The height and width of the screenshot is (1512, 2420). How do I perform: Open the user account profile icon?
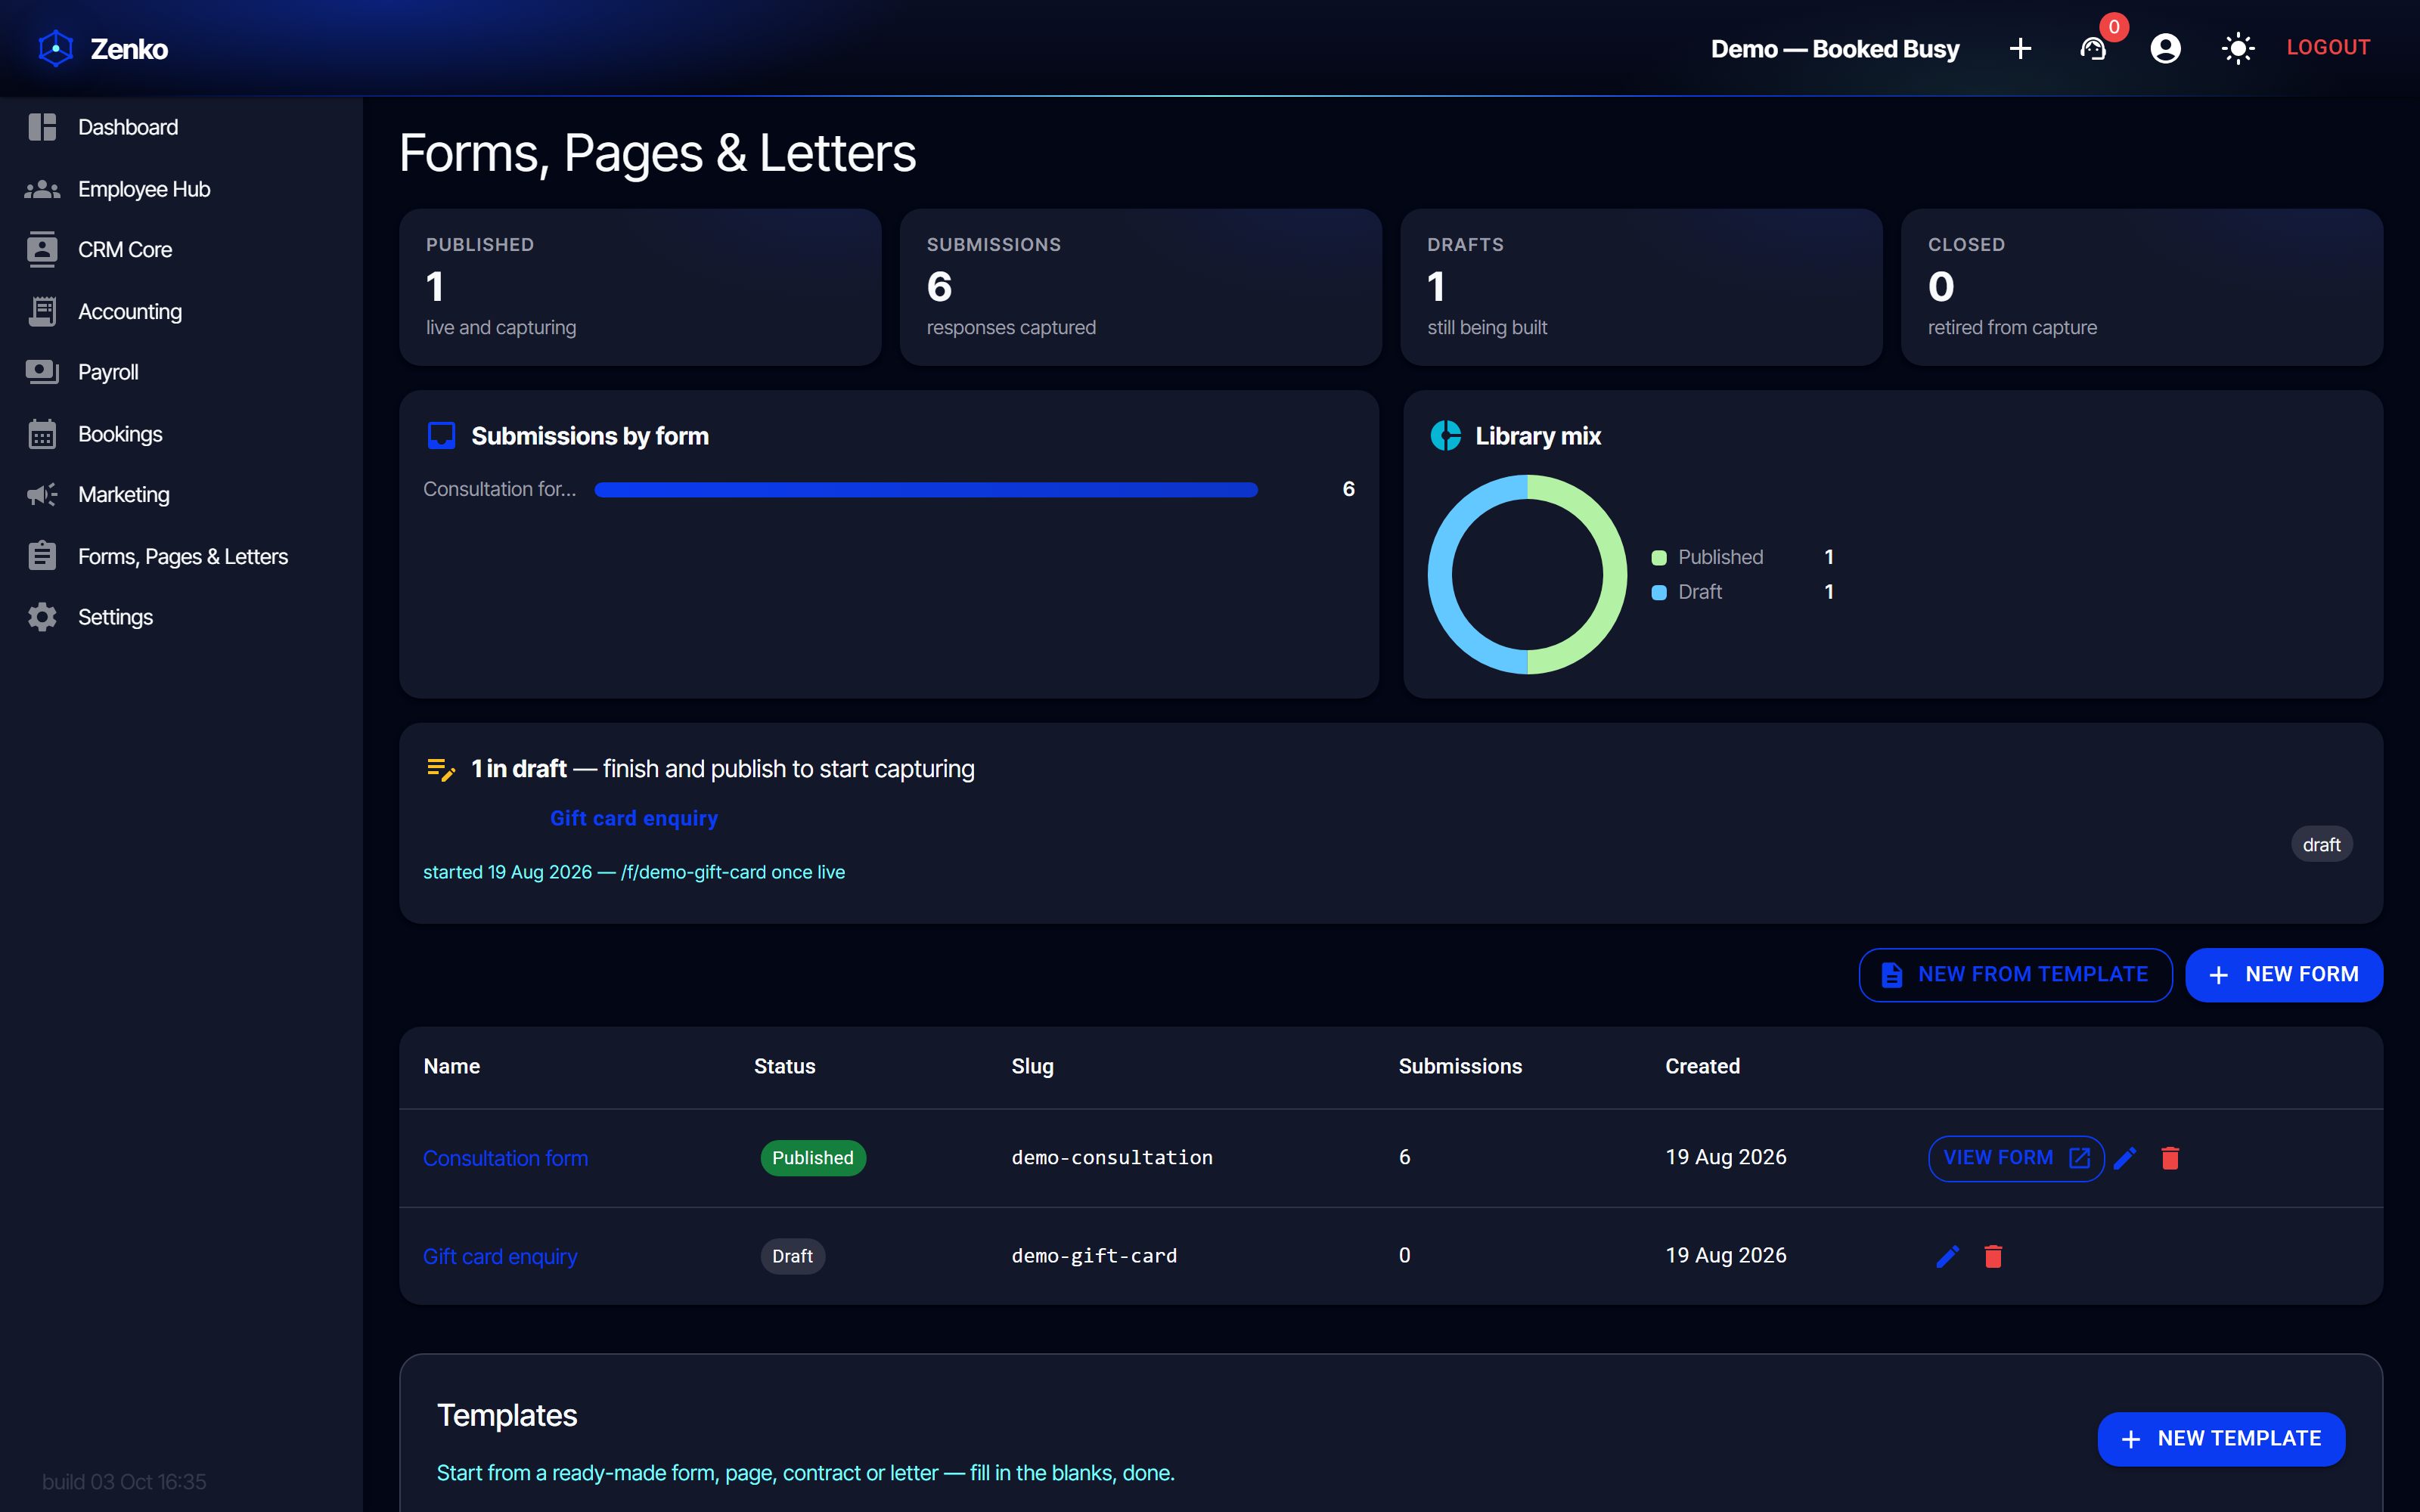pos(2165,48)
